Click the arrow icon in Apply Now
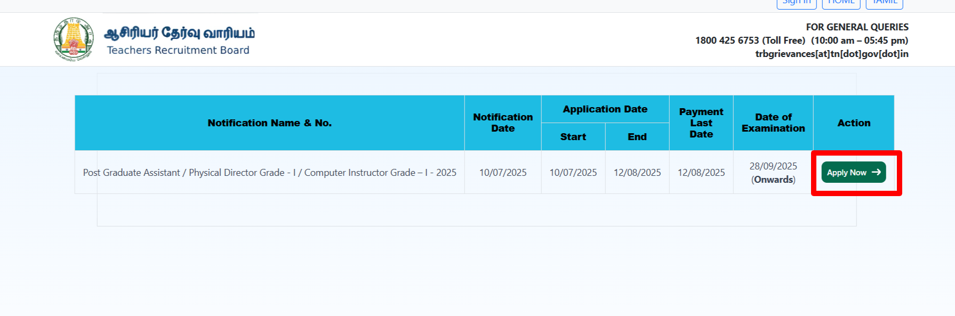This screenshot has height=316, width=955. [876, 172]
